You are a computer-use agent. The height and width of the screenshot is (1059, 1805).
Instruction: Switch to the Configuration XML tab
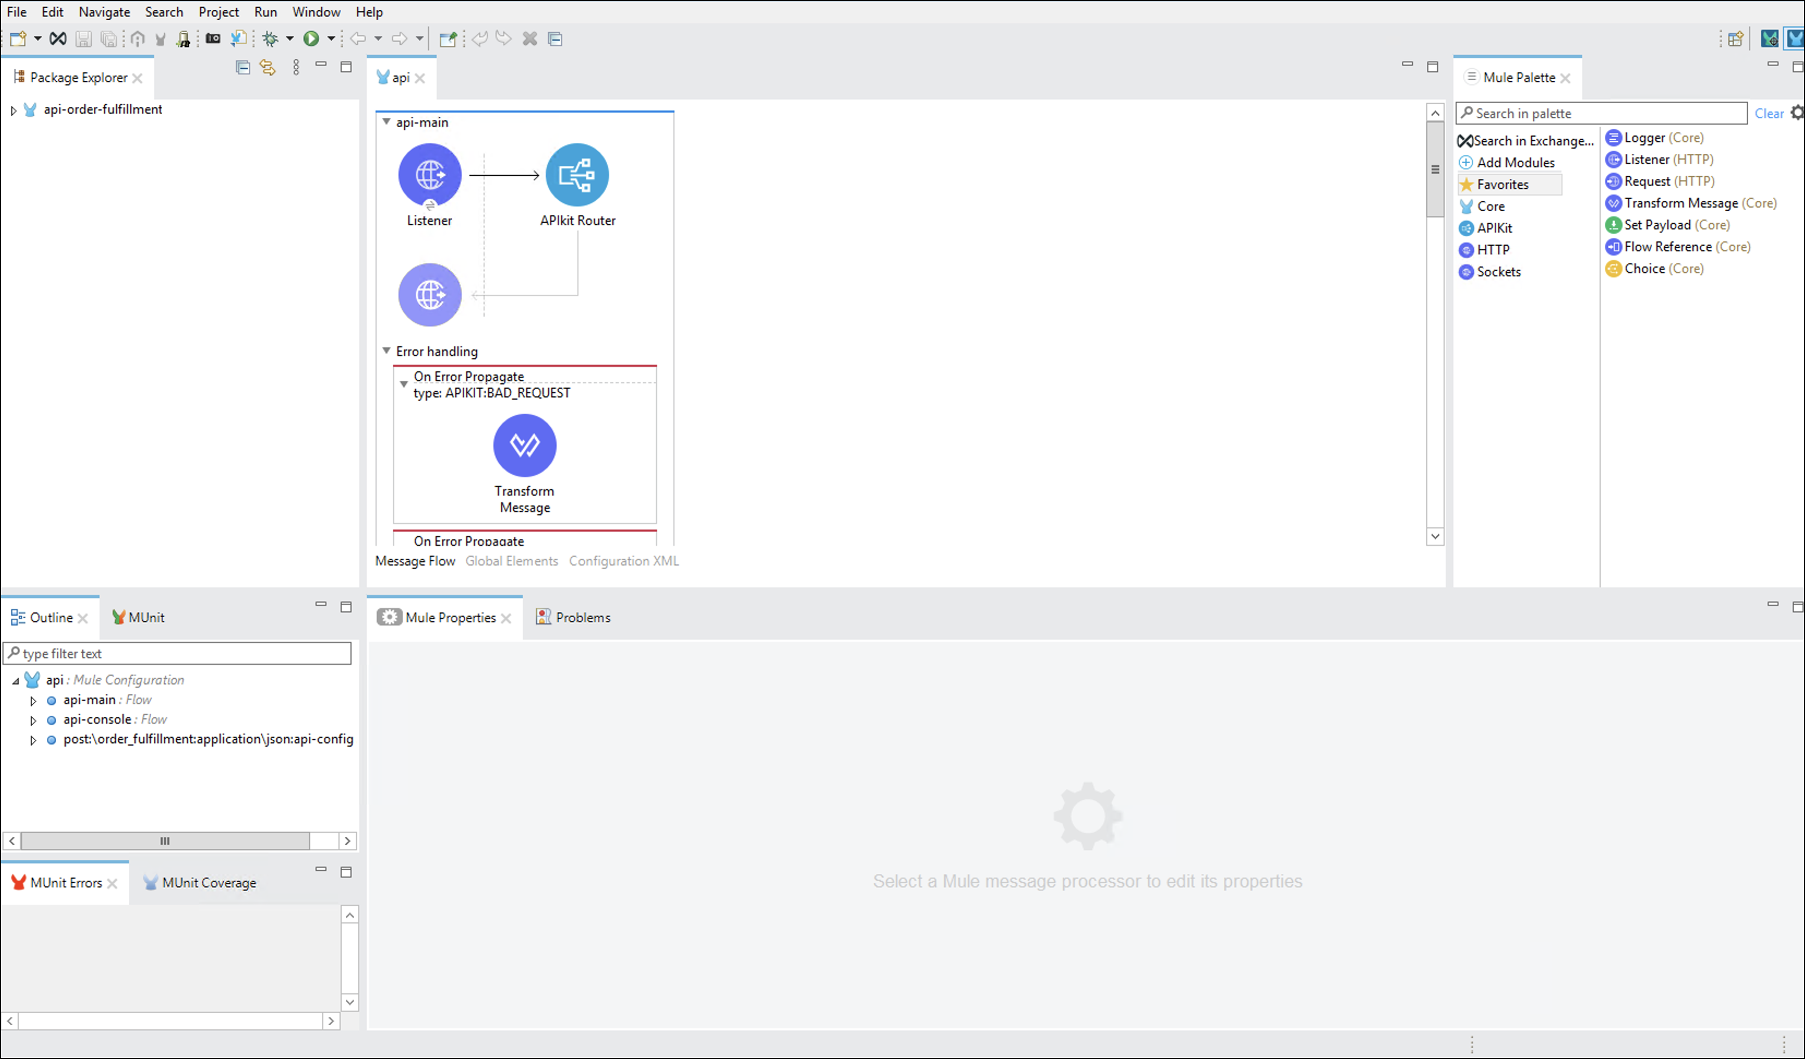tap(624, 561)
